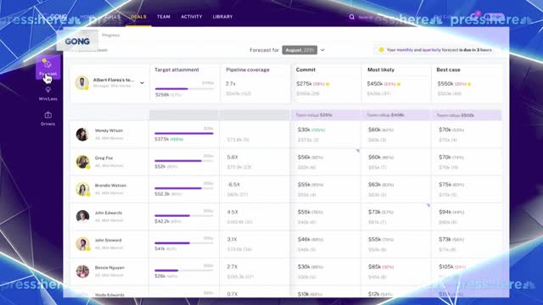Open Wendy Wilson's avatar
The image size is (543, 305).
[x=82, y=134]
